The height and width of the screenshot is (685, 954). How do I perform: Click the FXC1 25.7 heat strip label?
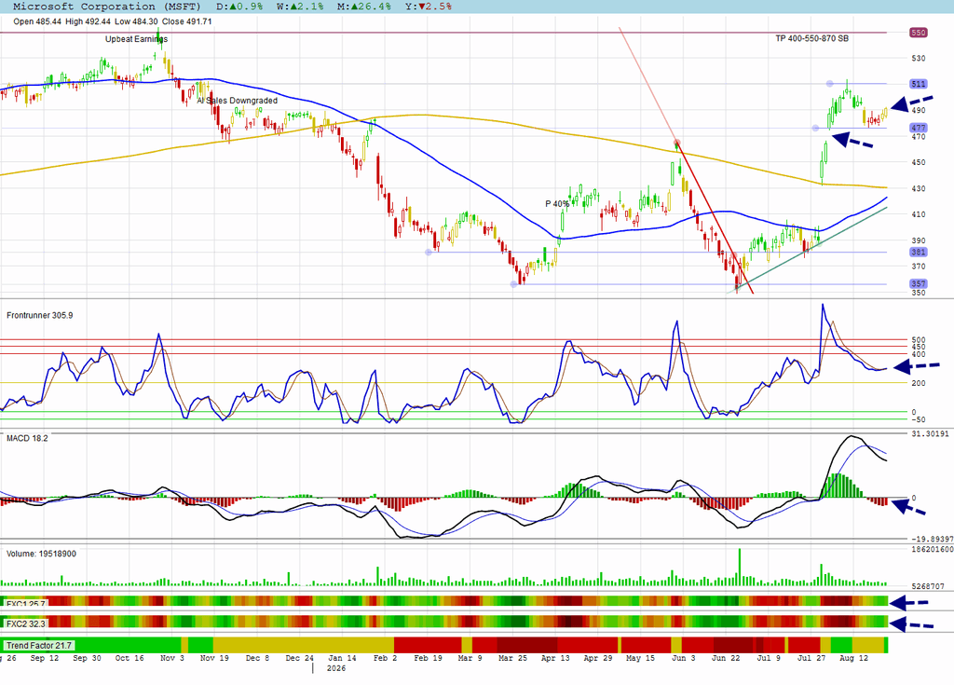[25, 603]
